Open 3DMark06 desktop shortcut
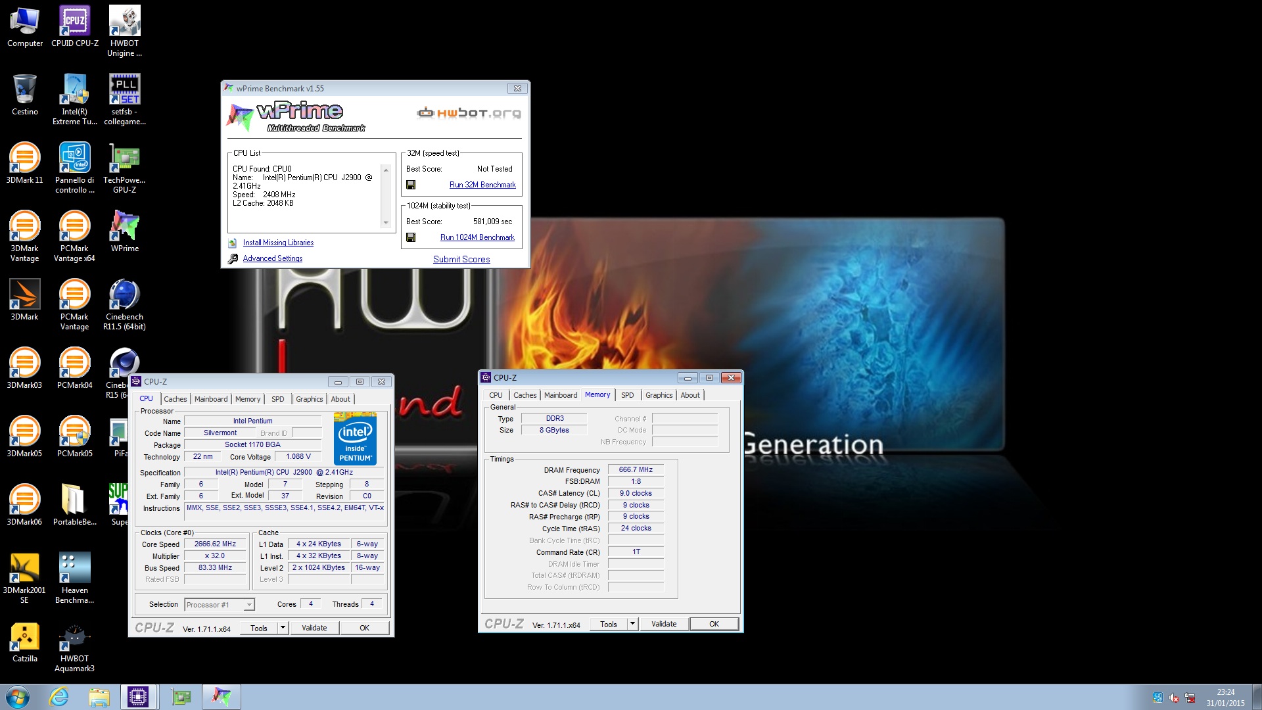This screenshot has width=1262, height=710. click(25, 505)
